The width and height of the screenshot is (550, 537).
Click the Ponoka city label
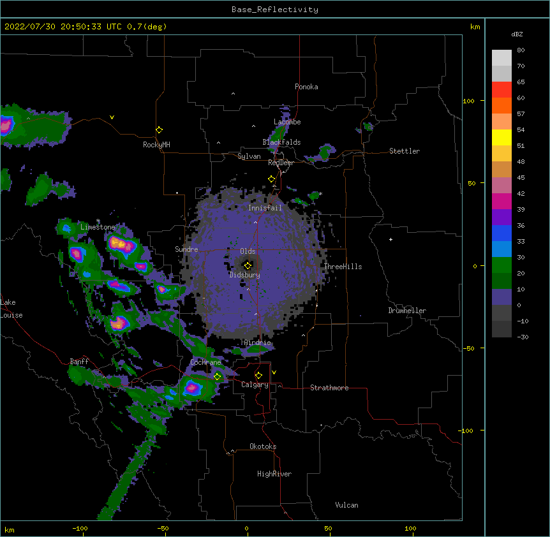[x=306, y=87]
